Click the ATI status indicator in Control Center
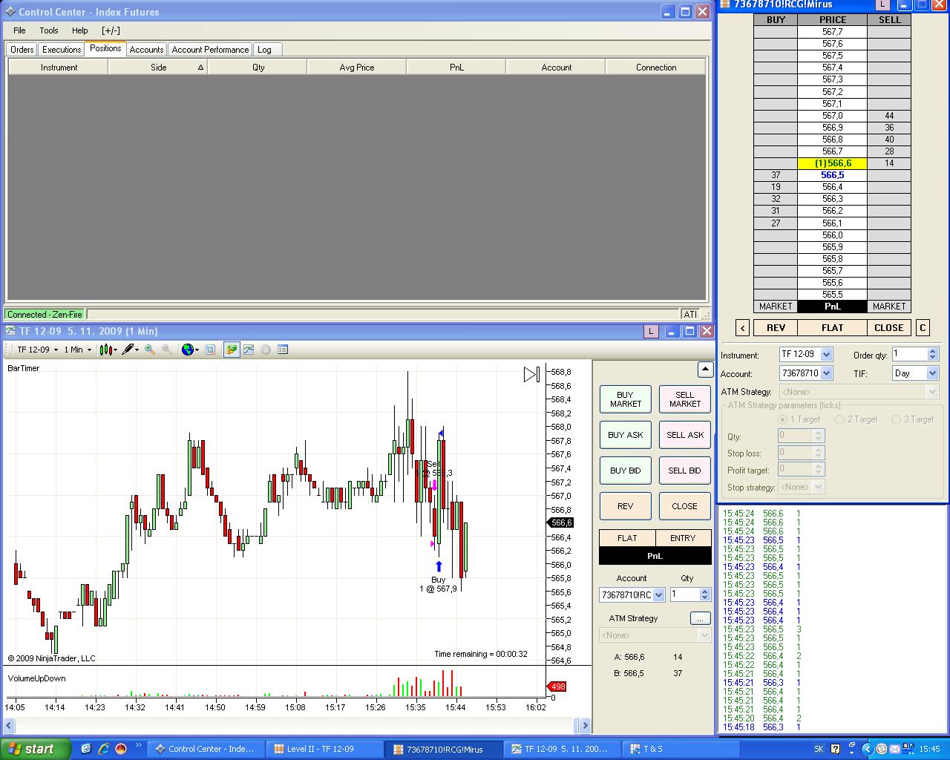The width and height of the screenshot is (950, 760). pos(690,315)
